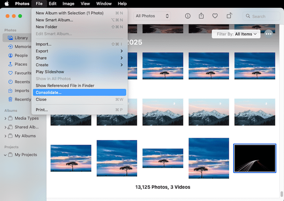Image resolution: width=284 pixels, height=201 pixels.
Task: Open the Image menu in menu bar
Action: 68,4
